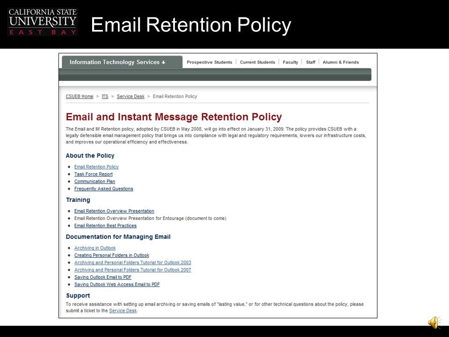Select the Staff navigation item
This screenshot has width=449, height=337.
(311, 62)
